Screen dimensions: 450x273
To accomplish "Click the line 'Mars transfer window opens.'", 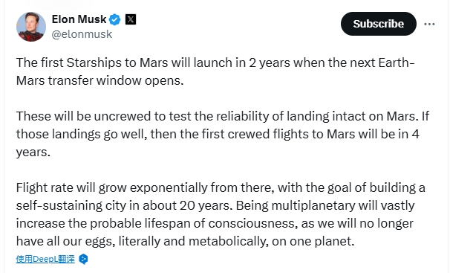I will (100, 80).
